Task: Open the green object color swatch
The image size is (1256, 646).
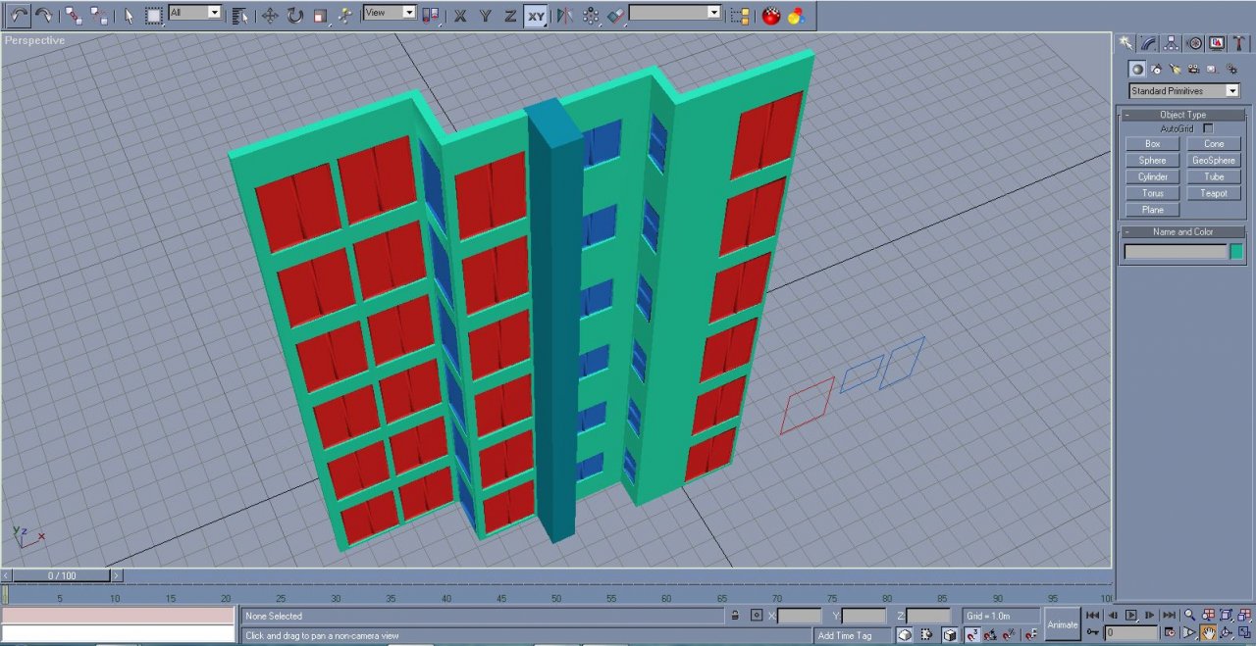Action: click(1236, 252)
